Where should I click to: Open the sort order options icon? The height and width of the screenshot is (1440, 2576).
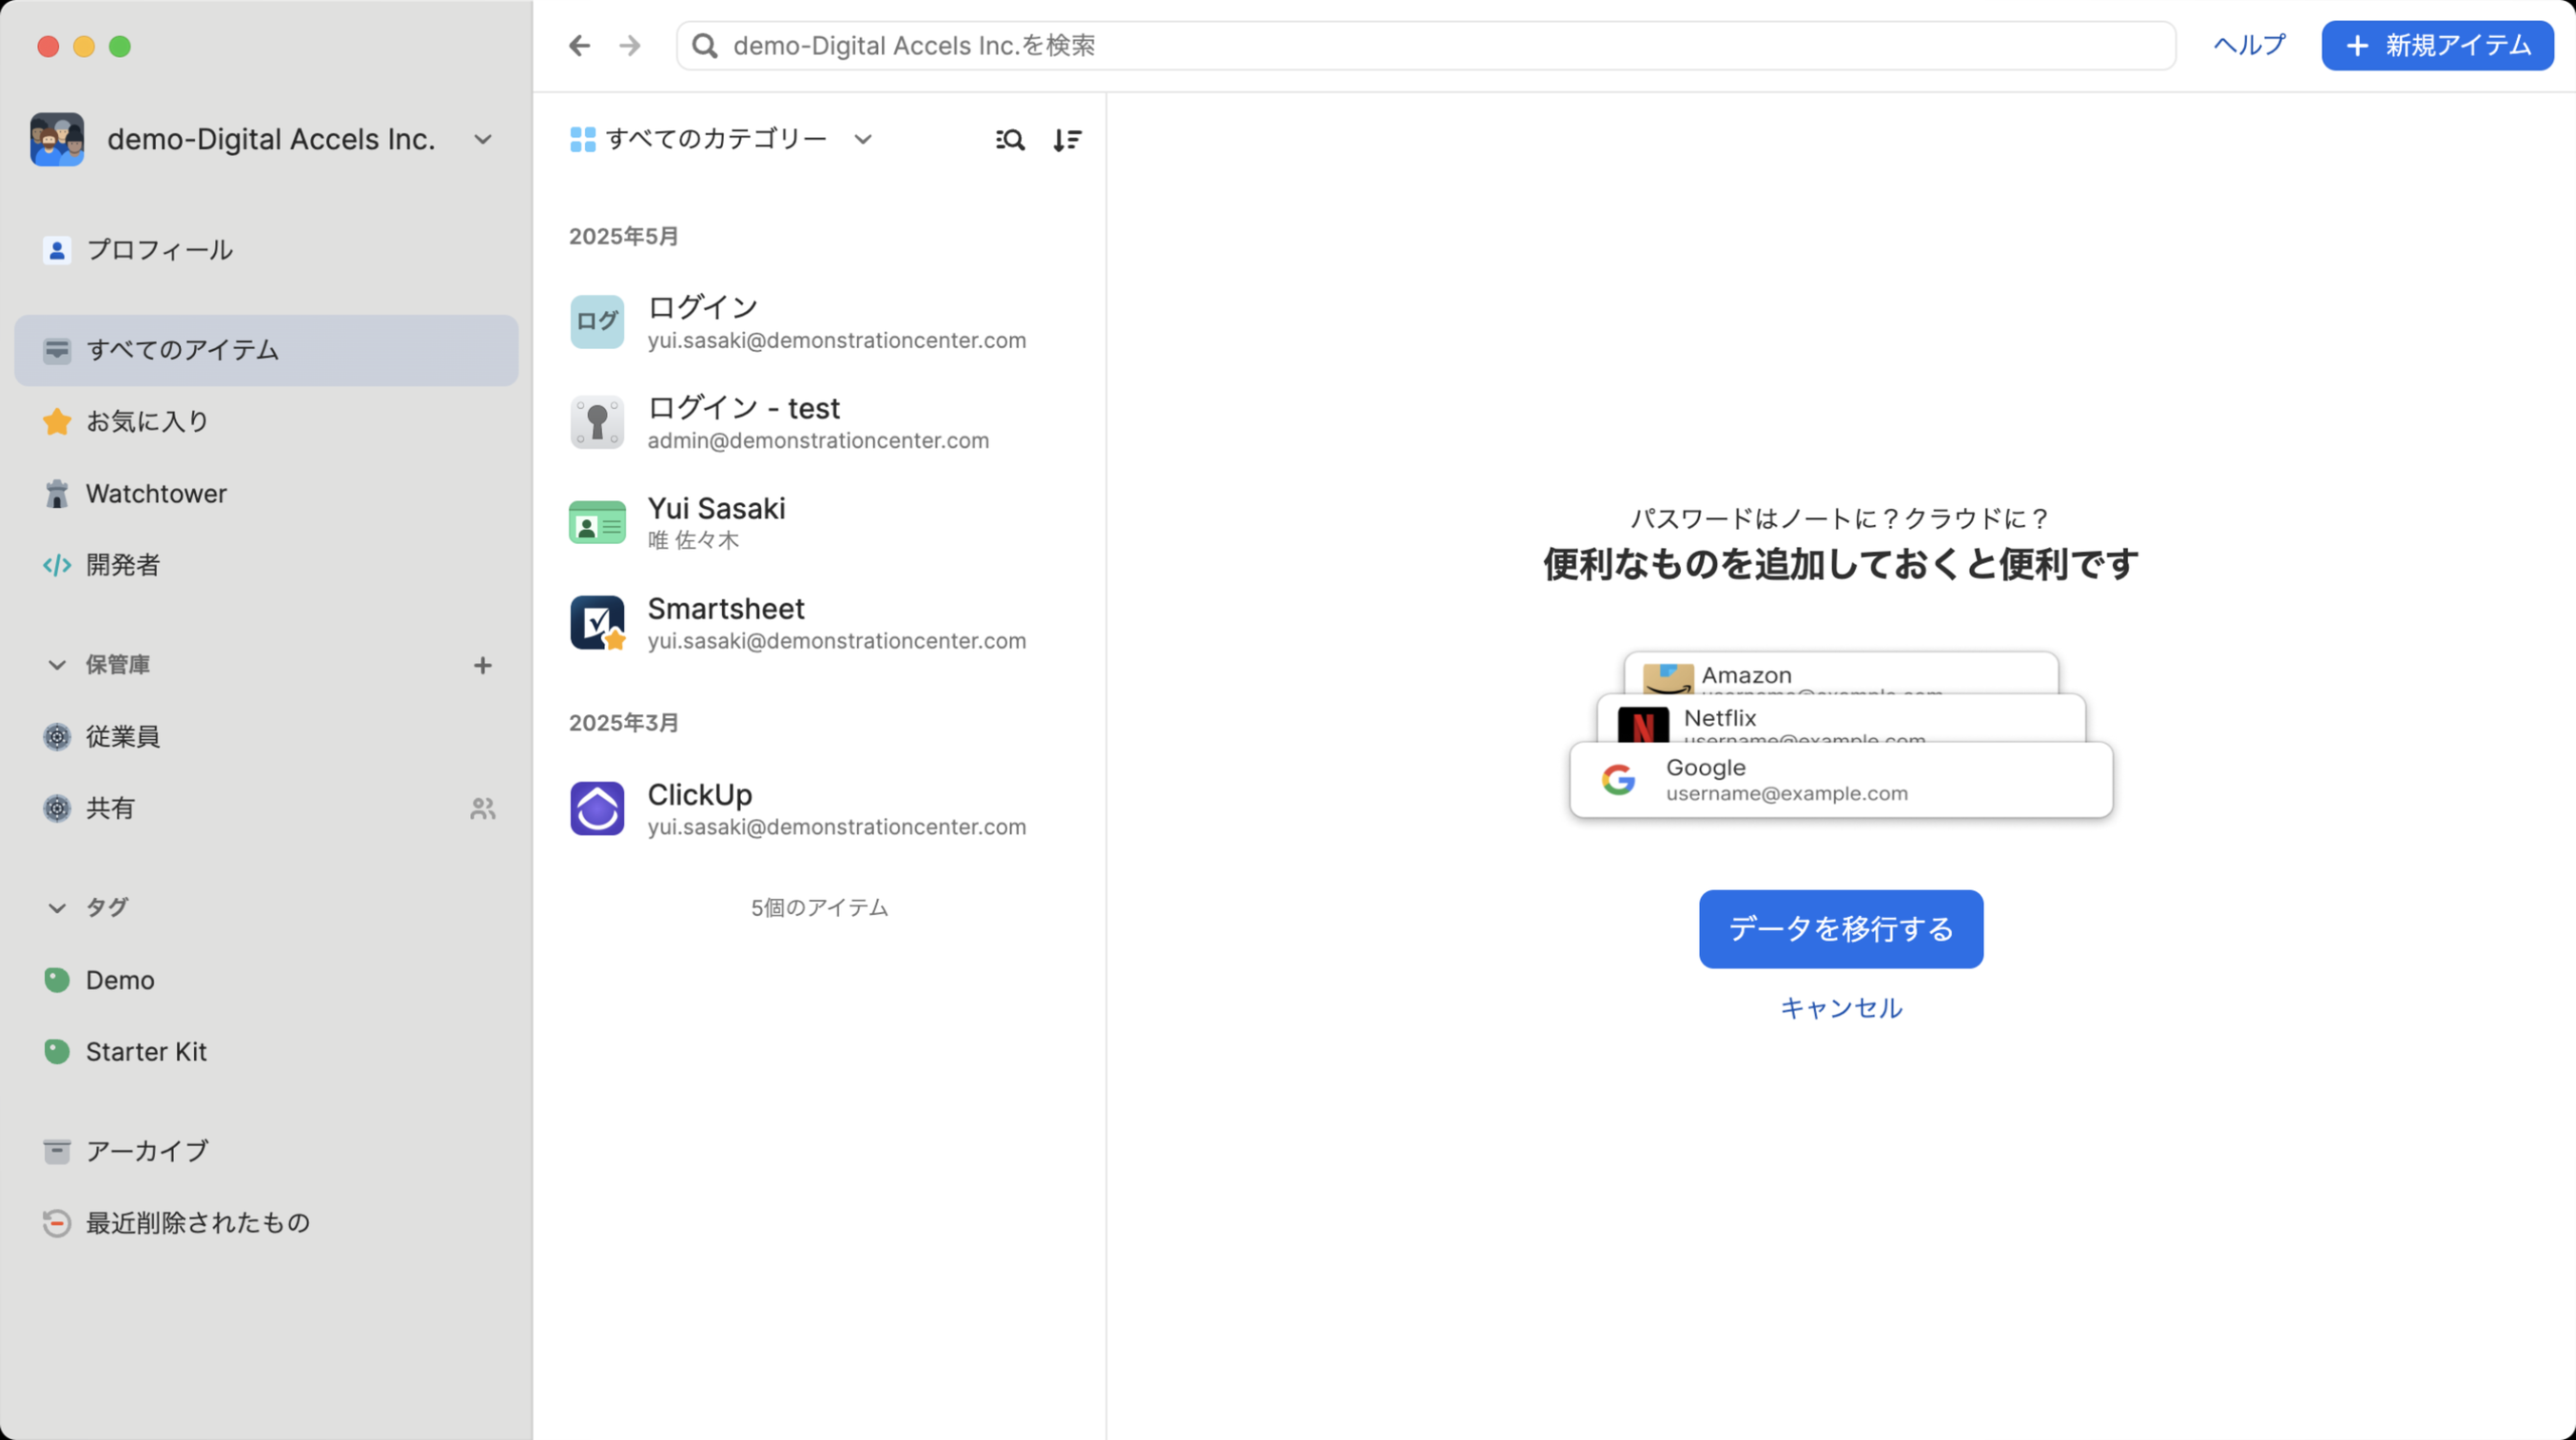click(x=1067, y=140)
